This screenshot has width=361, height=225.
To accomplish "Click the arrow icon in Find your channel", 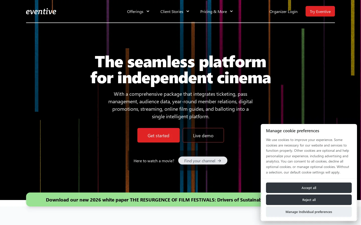I will [x=219, y=161].
